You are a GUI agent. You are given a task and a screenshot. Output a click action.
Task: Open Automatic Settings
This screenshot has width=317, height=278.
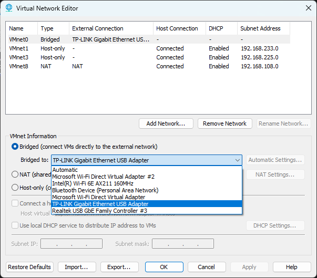pyautogui.click(x=275, y=160)
